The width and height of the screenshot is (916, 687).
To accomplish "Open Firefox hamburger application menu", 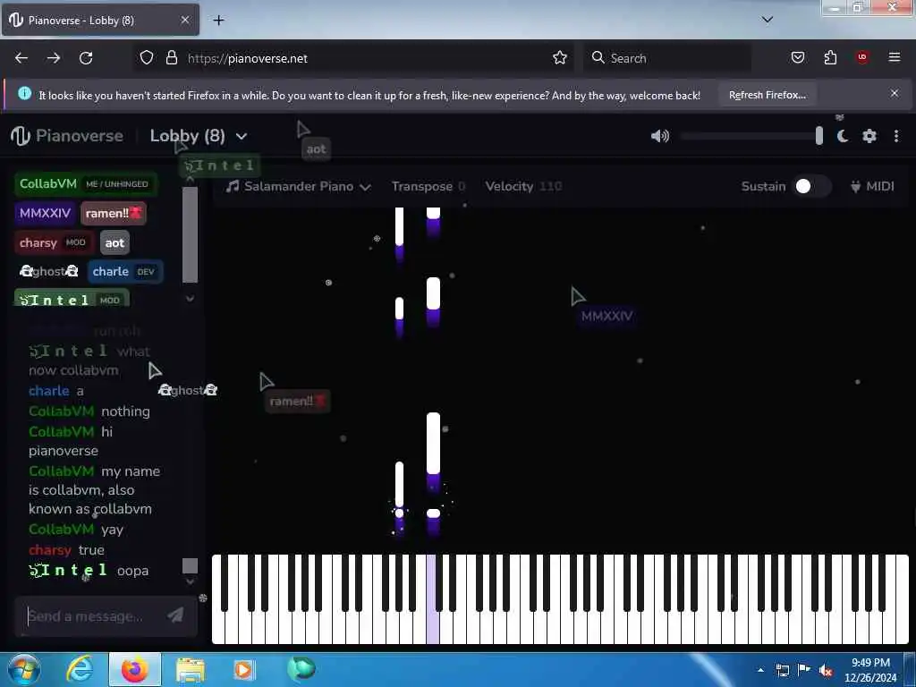I will coord(895,57).
